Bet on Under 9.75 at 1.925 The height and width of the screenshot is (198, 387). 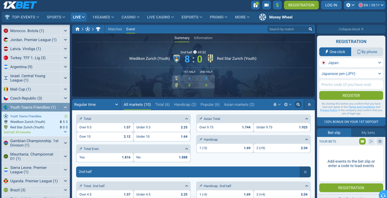(282, 127)
